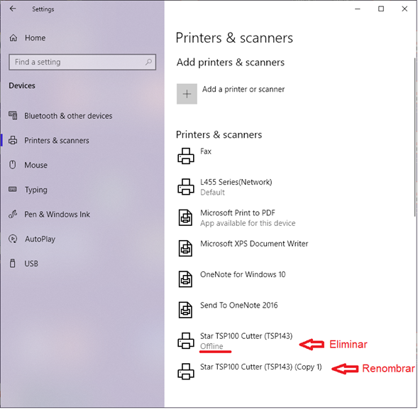
Task: Maximize the Settings window
Action: point(381,9)
